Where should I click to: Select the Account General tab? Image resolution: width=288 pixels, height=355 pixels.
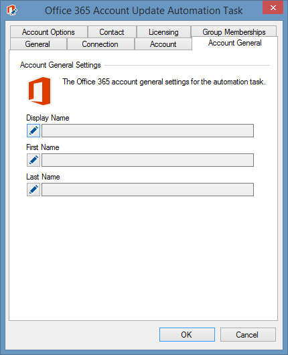point(235,43)
